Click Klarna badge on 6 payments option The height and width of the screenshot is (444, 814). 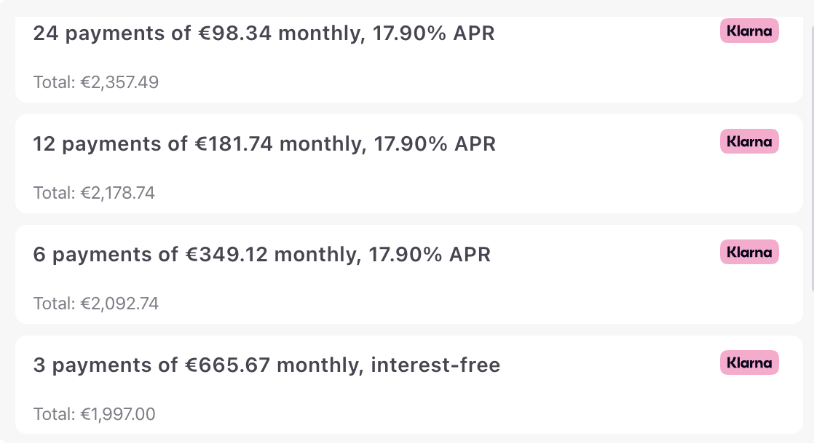tap(749, 252)
